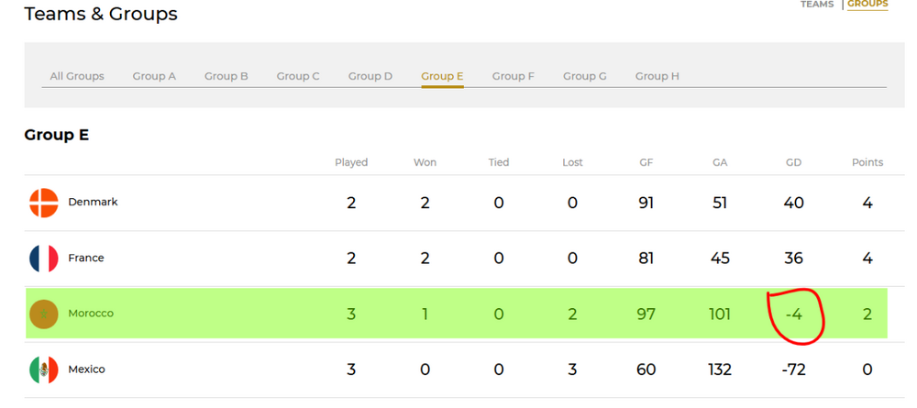Open the Group B tab
The width and height of the screenshot is (917, 408).
tap(226, 76)
